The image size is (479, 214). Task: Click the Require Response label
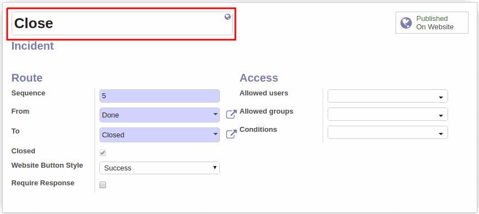43,183
